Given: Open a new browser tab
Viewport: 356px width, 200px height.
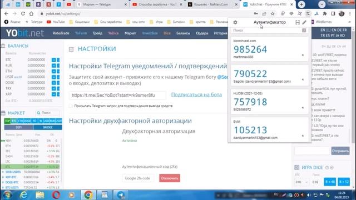Looking at the screenshot, I should coord(301,4).
